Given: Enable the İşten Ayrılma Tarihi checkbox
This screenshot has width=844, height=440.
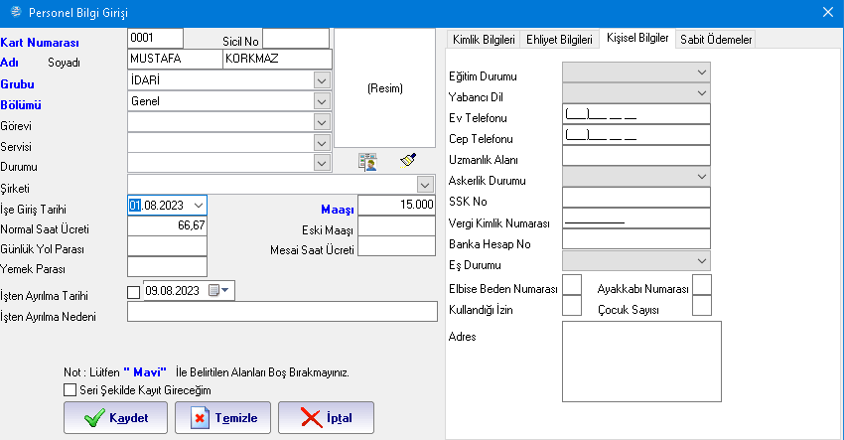Looking at the screenshot, I should (135, 292).
